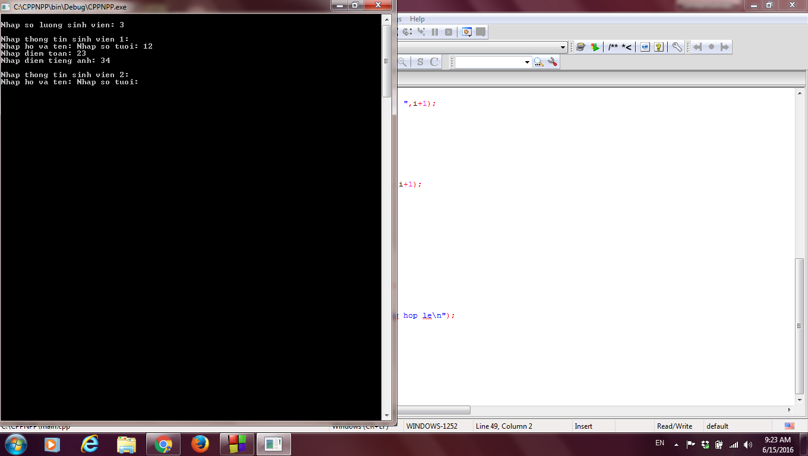This screenshot has height=456, width=808.
Task: Click the debugger Various info icon
Action: (x=481, y=32)
